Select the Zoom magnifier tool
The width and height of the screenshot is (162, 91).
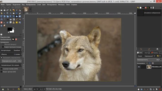tap(7, 13)
